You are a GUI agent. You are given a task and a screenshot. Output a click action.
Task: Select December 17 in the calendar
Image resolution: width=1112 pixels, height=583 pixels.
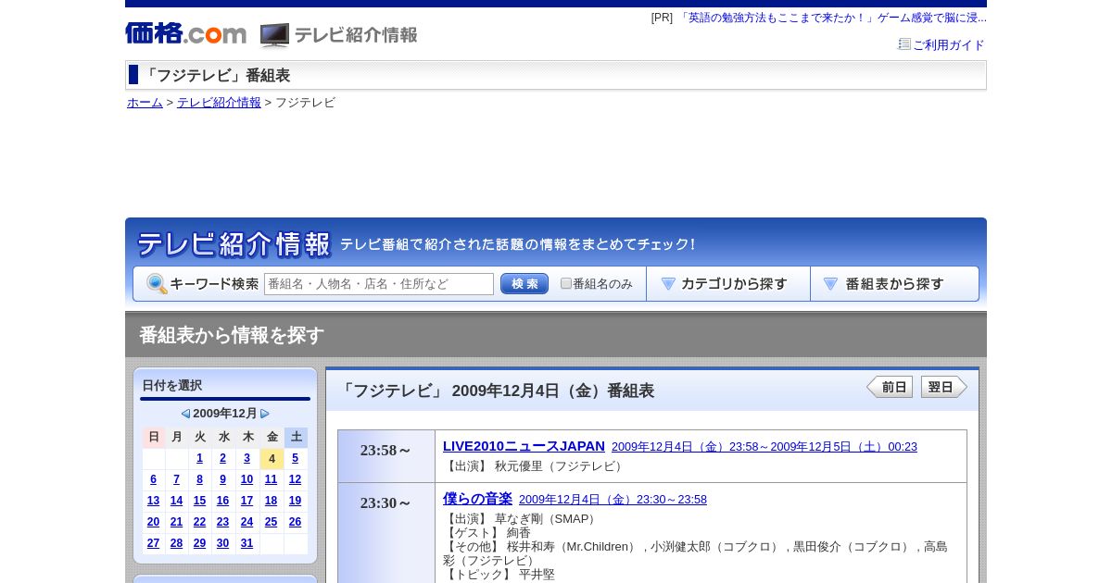[x=246, y=501]
